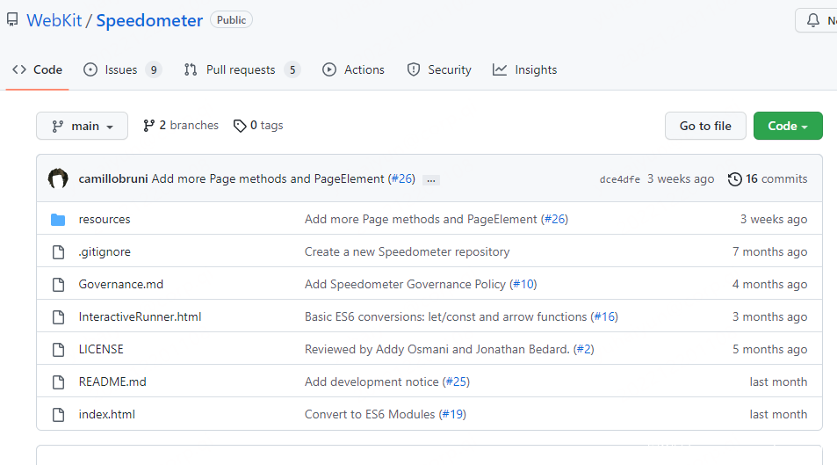This screenshot has height=465, width=837.
Task: Click the .gitignore file icon
Action: tap(58, 251)
